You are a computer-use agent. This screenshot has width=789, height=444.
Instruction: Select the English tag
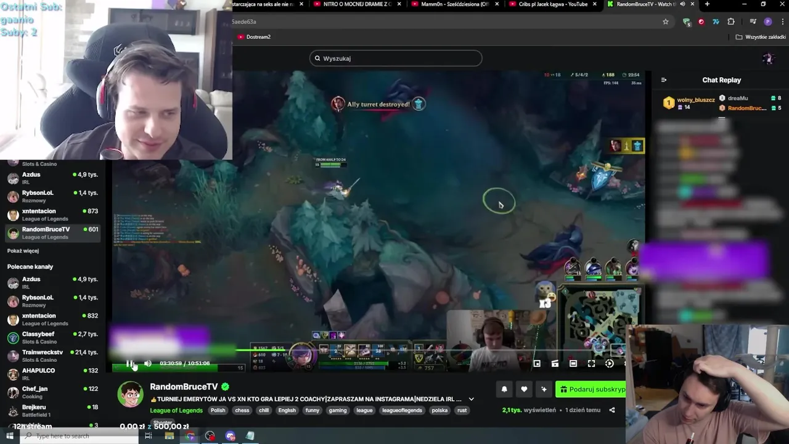287,410
